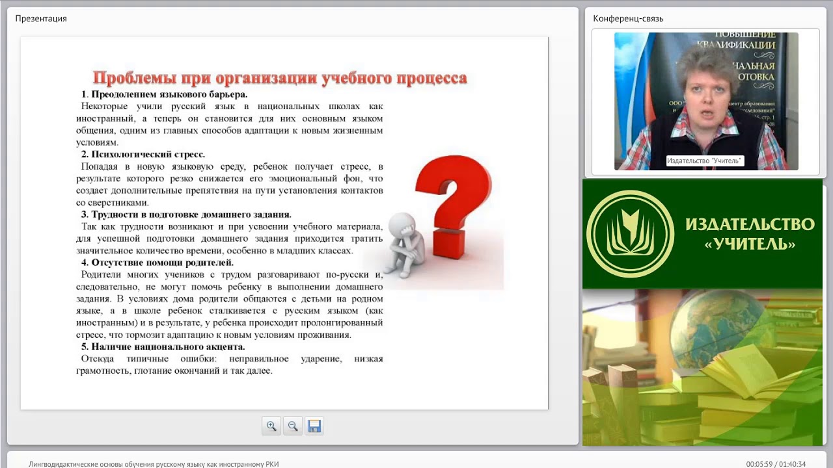The image size is (833, 468).
Task: Save the presentation with the floppy disk icon
Action: point(314,426)
